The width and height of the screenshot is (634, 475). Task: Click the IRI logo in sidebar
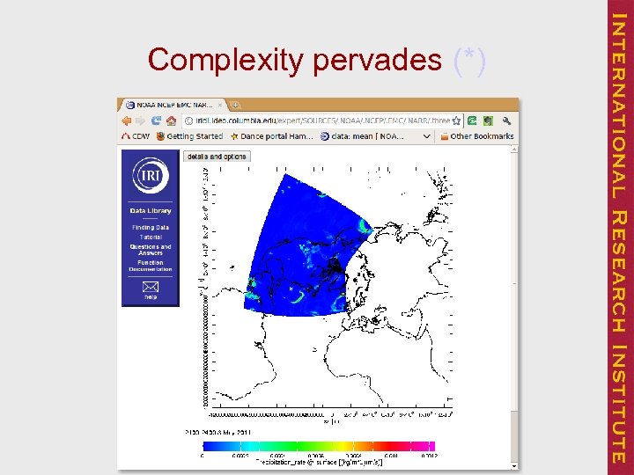151,175
